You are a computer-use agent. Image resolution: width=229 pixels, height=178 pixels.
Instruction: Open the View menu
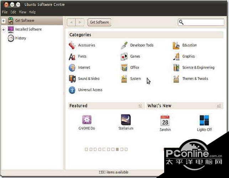click(x=22, y=12)
